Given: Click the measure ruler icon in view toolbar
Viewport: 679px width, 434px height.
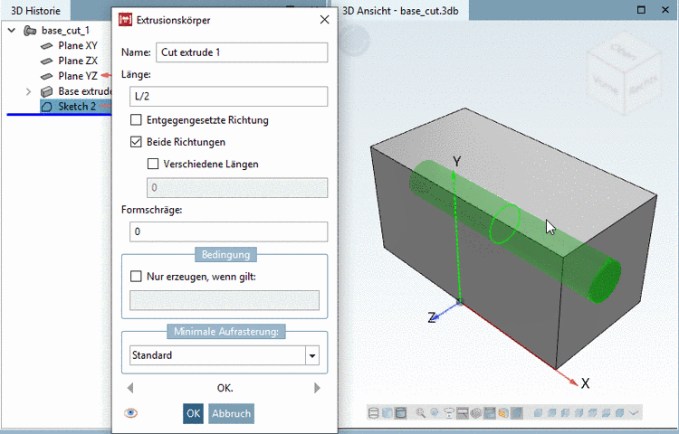Looking at the screenshot, I should (463, 413).
